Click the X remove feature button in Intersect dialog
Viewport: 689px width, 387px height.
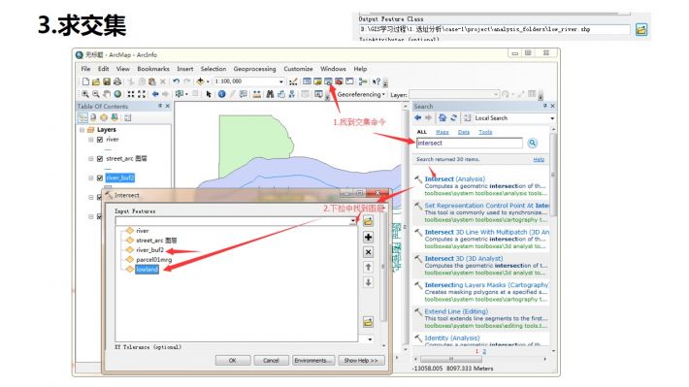tap(368, 252)
